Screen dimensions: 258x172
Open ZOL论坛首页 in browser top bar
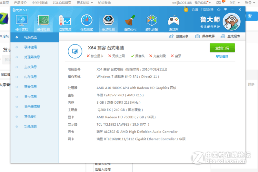click(62, 3)
